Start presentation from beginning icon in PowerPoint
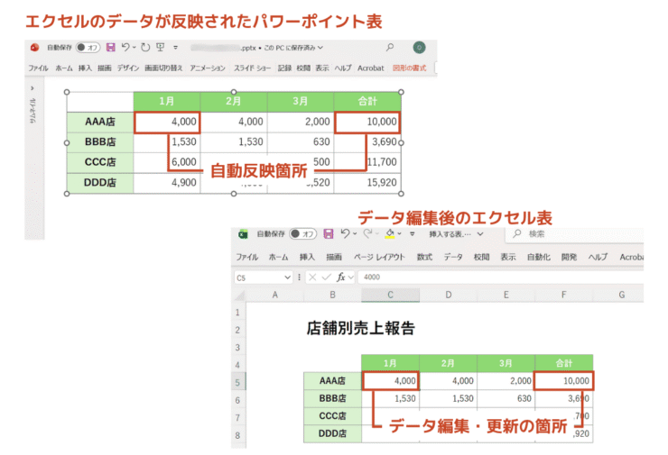Viewport: 668px width, 455px height. (x=160, y=47)
